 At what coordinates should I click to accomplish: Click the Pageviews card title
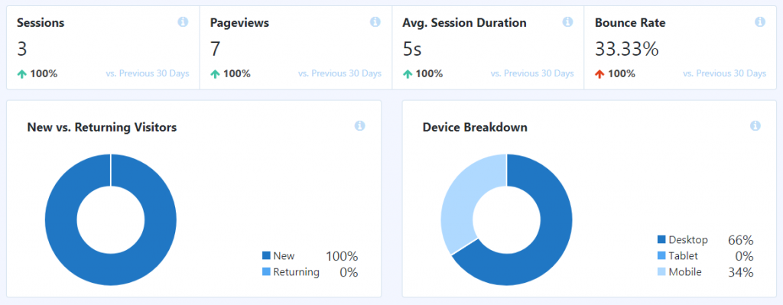click(239, 22)
